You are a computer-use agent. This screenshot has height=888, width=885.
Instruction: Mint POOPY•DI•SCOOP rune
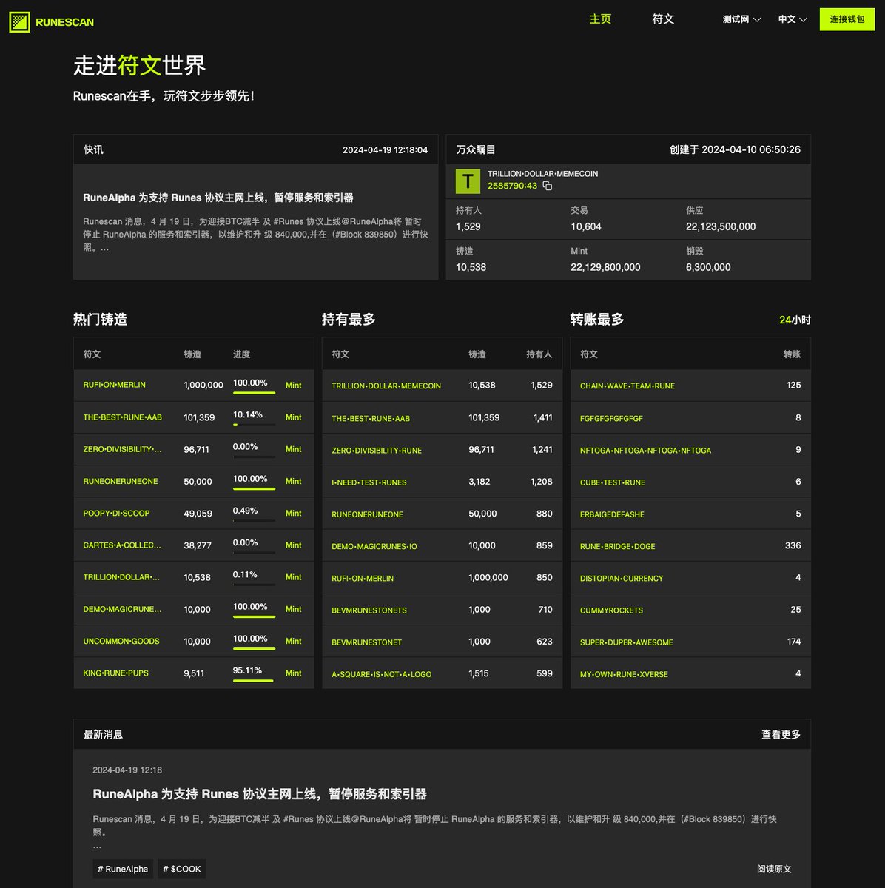294,513
